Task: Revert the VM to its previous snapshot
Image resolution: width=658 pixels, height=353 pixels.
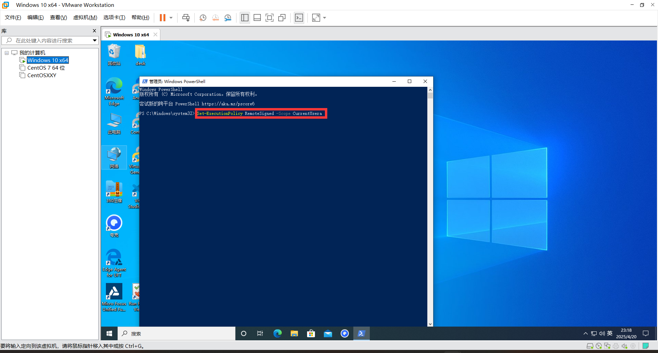Action: coord(215,17)
